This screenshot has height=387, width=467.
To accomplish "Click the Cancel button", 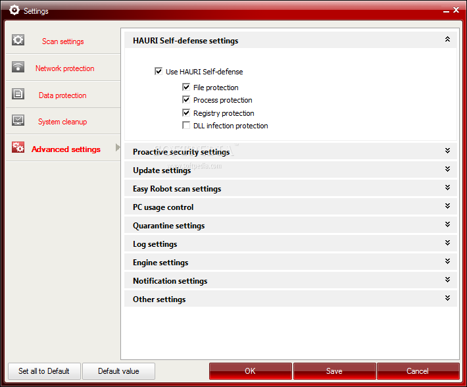I will (x=418, y=371).
